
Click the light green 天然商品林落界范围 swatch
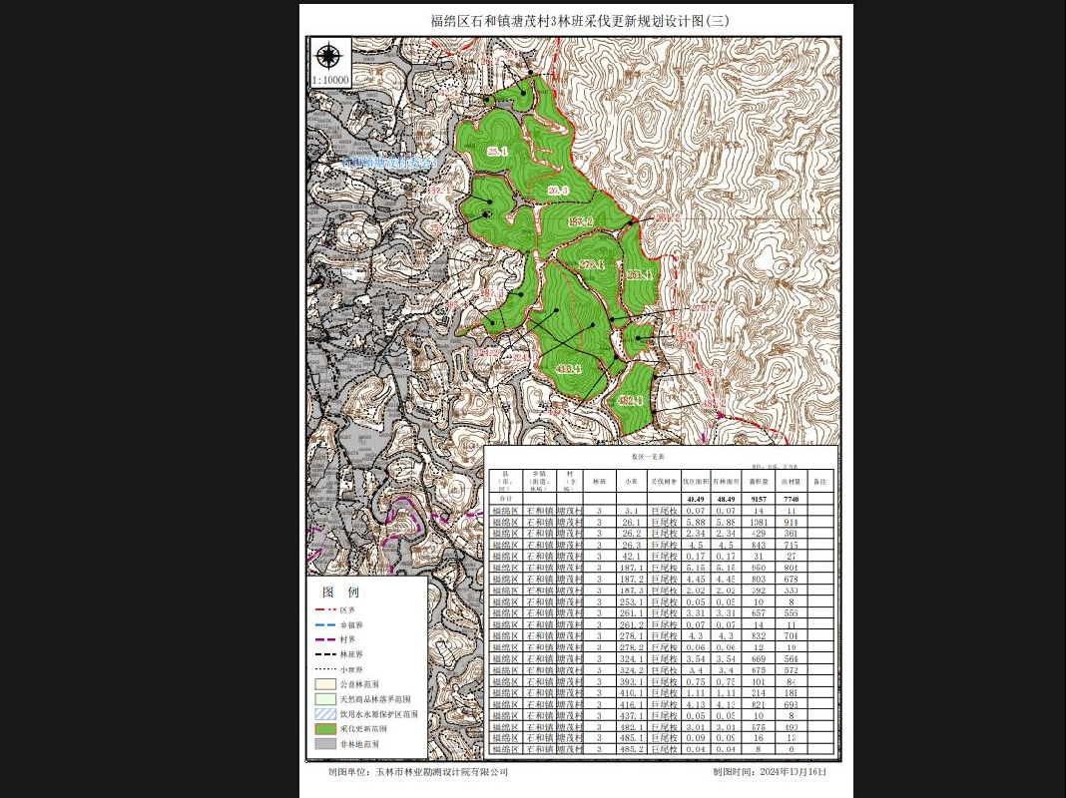click(x=325, y=699)
